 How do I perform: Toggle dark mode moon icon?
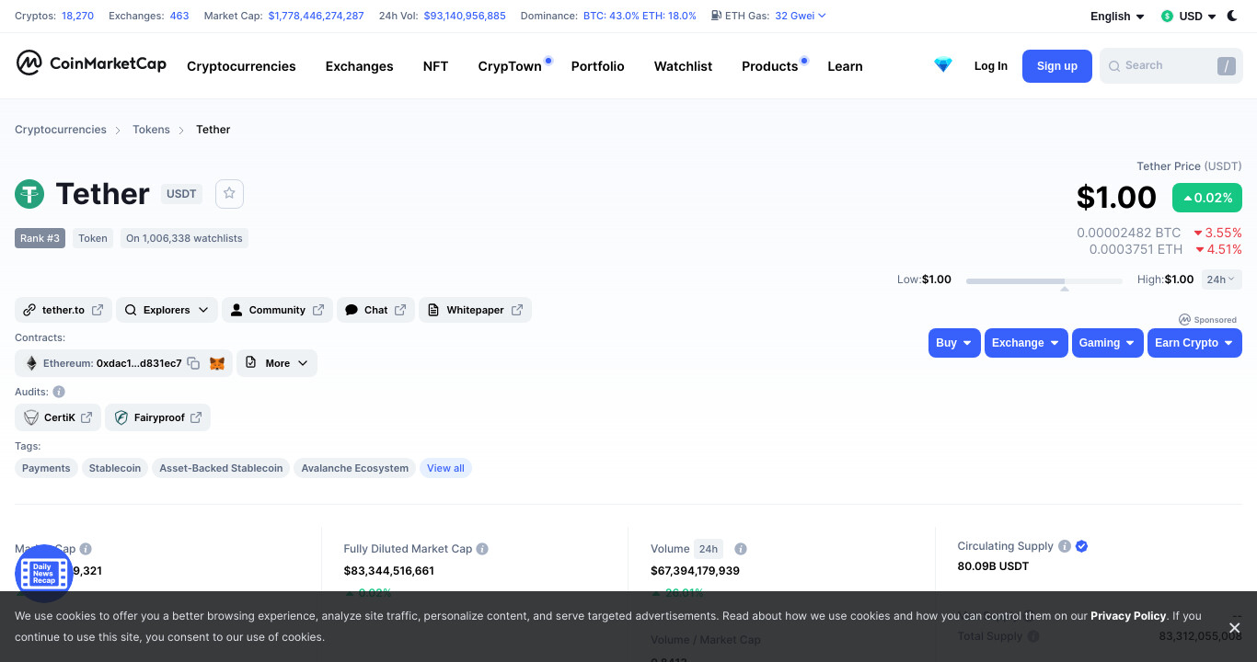(1232, 16)
